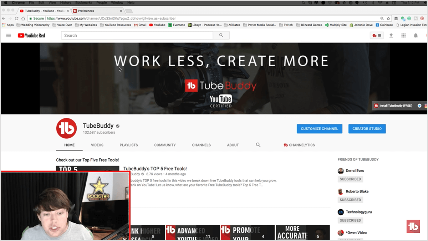Click the Twitter icon on banner
The width and height of the screenshot is (428, 241).
419,106
